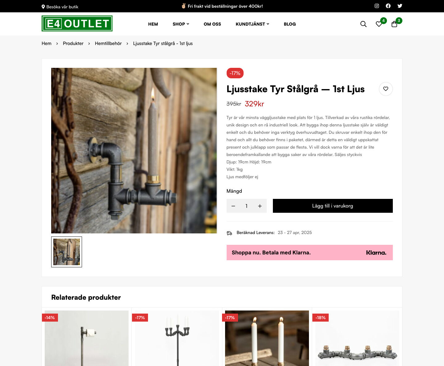Select the candle holder product thumbnail
444x366 pixels.
click(x=67, y=252)
